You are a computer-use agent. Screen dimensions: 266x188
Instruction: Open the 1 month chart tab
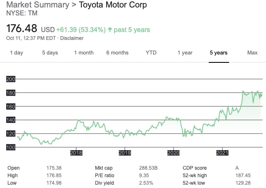84,53
